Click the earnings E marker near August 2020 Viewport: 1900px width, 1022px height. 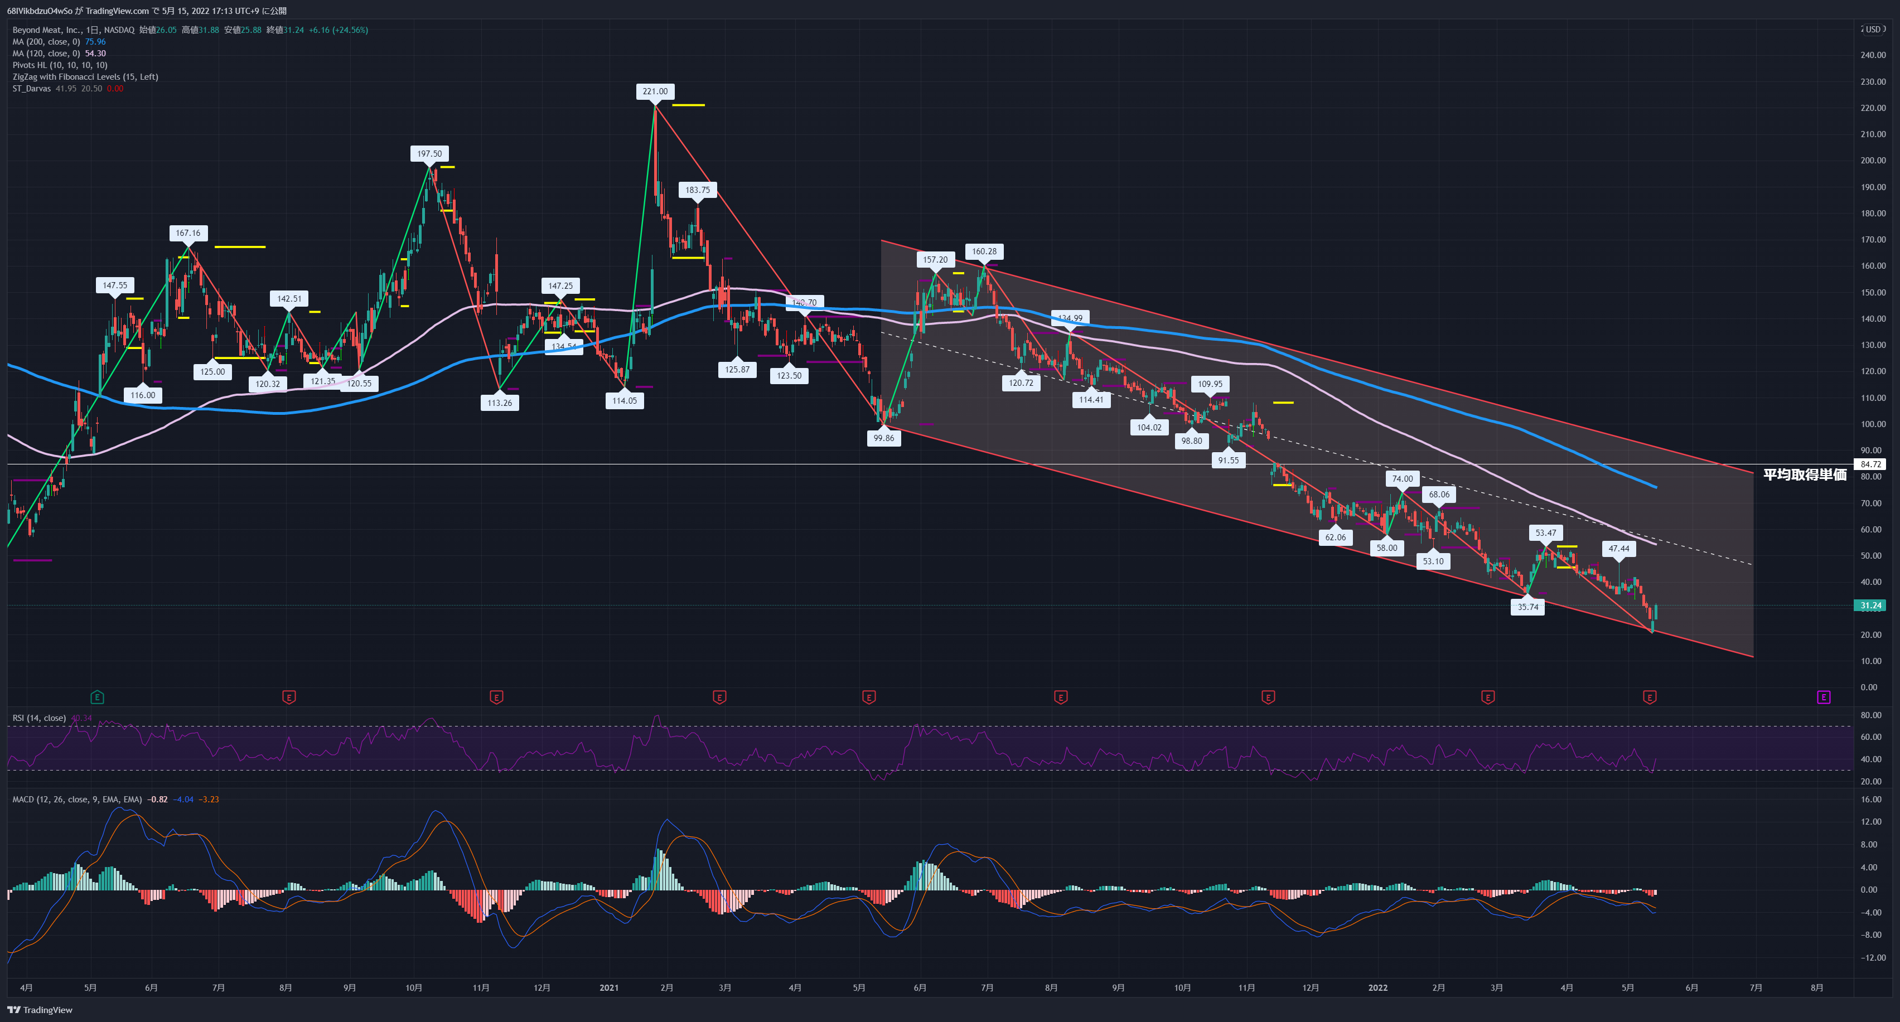(289, 697)
